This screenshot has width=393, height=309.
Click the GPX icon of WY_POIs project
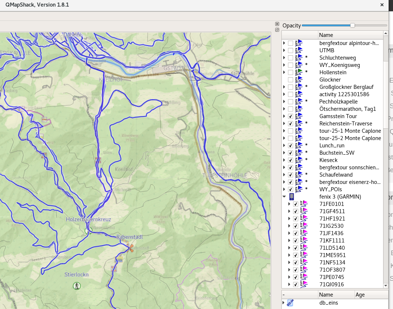coord(299,189)
